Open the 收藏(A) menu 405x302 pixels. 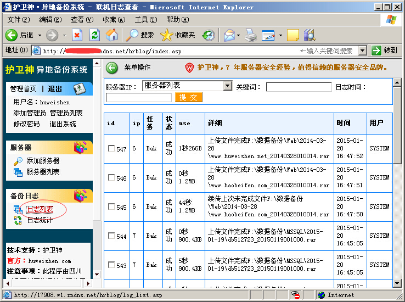(x=114, y=20)
